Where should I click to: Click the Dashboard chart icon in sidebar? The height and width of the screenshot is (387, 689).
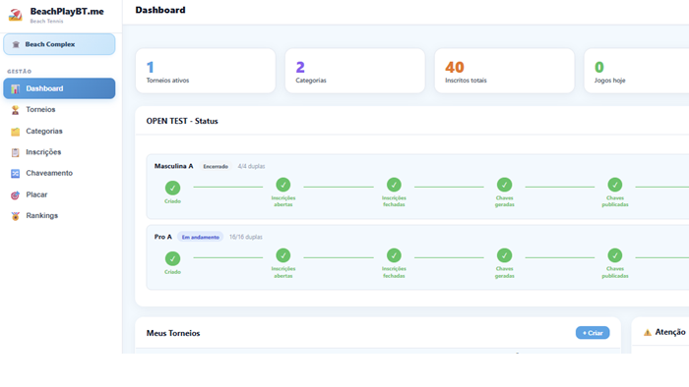pyautogui.click(x=16, y=88)
